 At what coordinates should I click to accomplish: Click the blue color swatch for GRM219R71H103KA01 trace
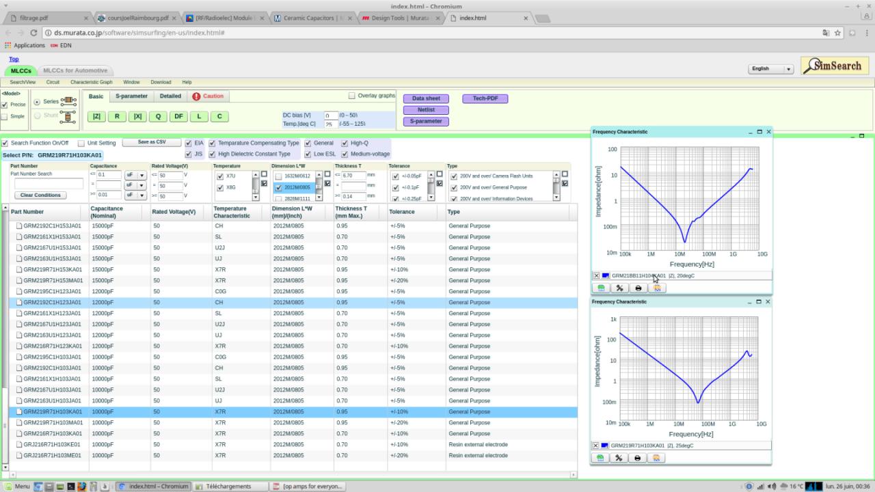click(x=605, y=446)
